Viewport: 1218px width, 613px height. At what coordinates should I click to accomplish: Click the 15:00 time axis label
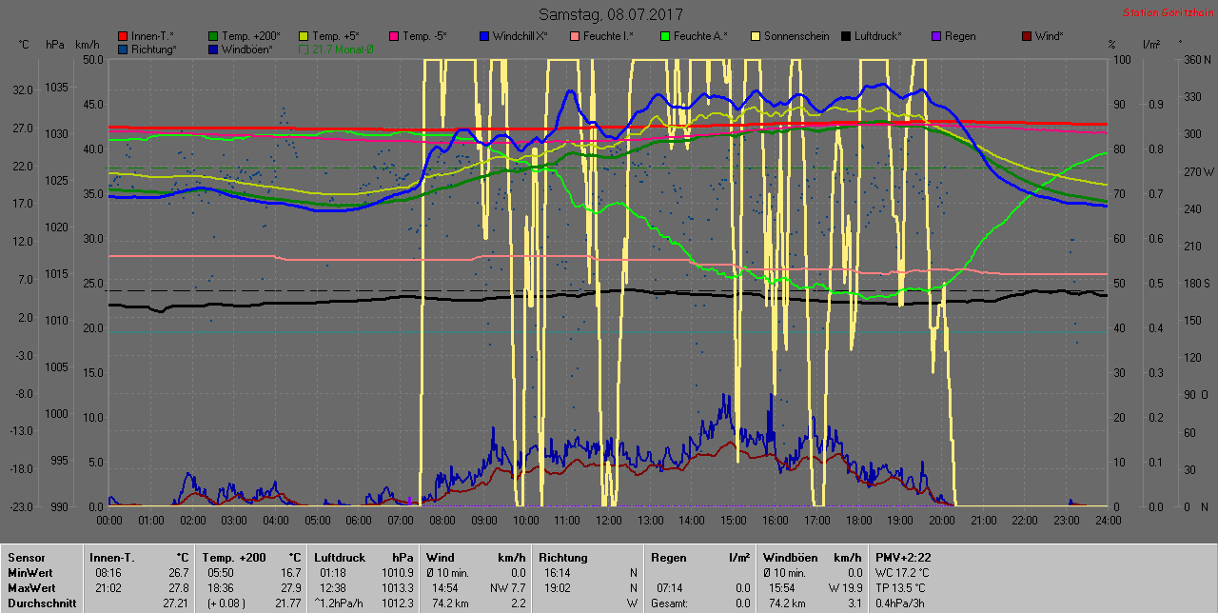(x=734, y=521)
